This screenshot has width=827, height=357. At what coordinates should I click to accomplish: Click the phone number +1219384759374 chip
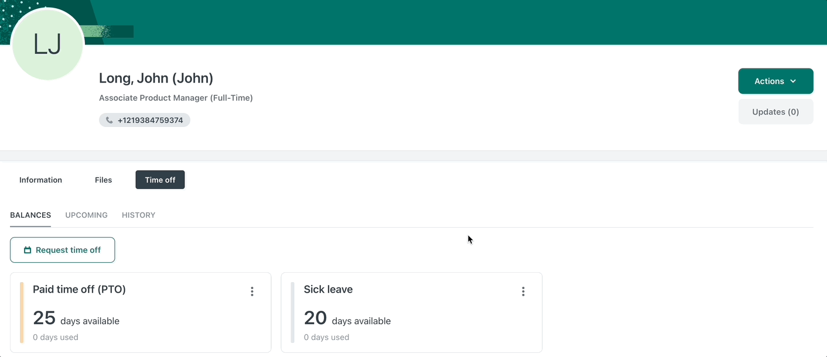coord(150,121)
